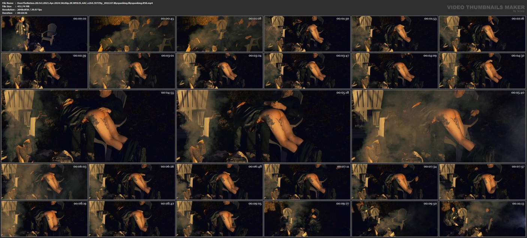Click the thumbnail timestamped 00:00:22
The height and width of the screenshot is (238, 527).
pos(45,34)
